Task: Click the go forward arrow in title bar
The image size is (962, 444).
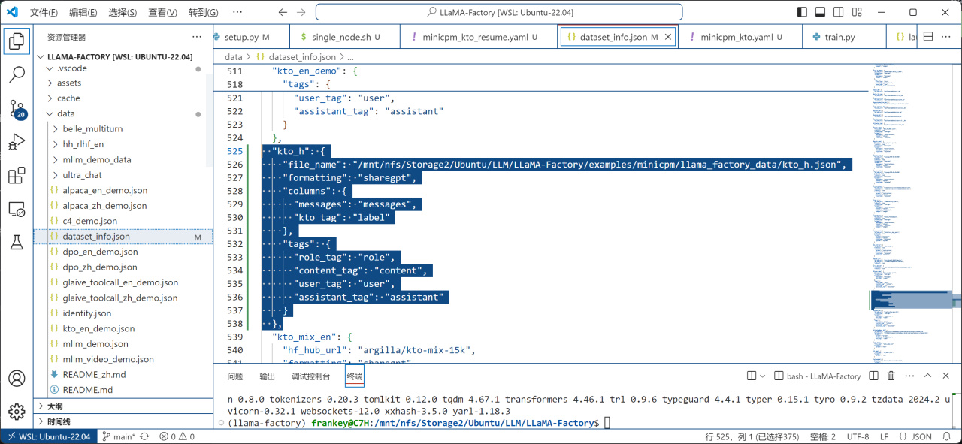Action: click(x=303, y=12)
